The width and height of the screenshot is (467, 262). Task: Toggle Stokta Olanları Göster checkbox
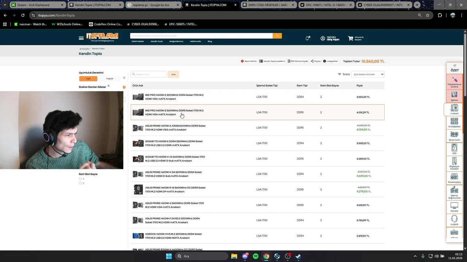click(x=124, y=87)
